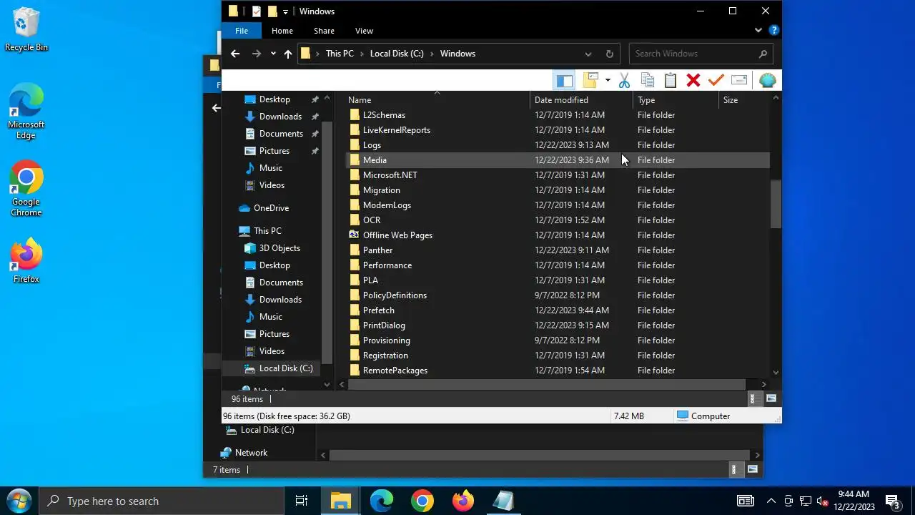The image size is (915, 515).
Task: Open the Firefox desktop shortcut
Action: (x=26, y=261)
